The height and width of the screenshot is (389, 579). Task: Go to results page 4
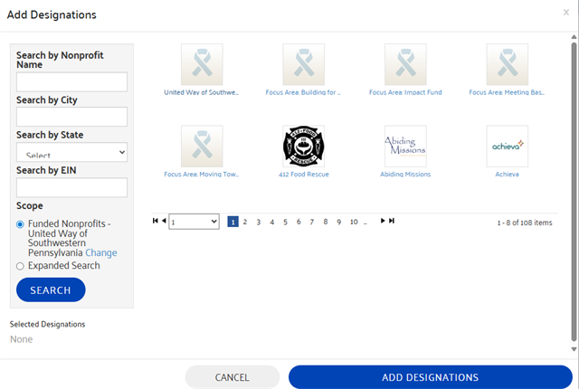(271, 222)
